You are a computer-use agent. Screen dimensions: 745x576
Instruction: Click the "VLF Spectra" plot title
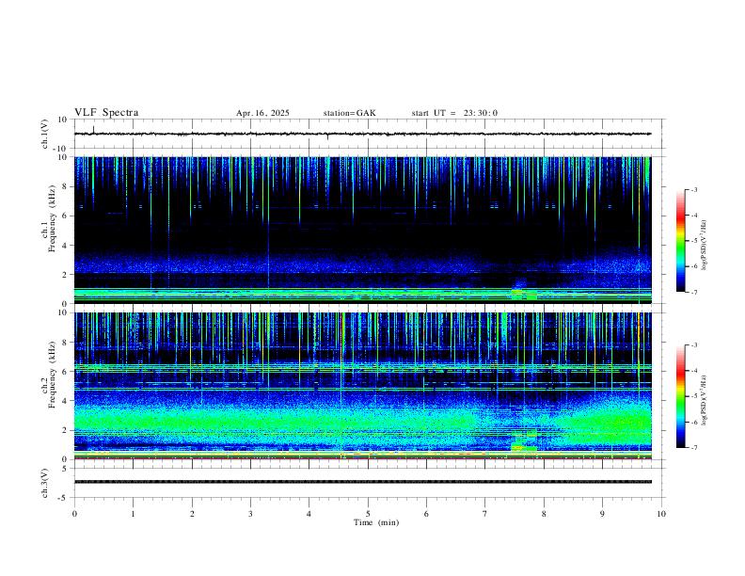(x=106, y=113)
